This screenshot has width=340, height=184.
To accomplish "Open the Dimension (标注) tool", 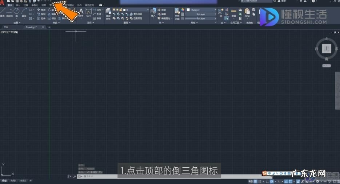I will [x=88, y=12].
